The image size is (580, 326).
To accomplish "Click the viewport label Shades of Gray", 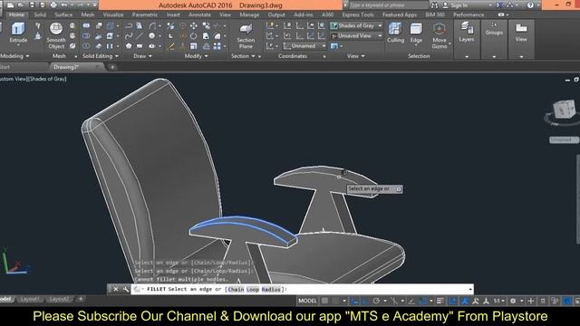I will (x=48, y=79).
